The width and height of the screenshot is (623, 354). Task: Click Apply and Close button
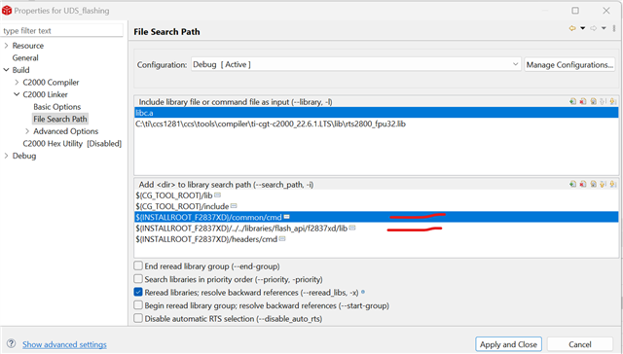[x=508, y=344]
